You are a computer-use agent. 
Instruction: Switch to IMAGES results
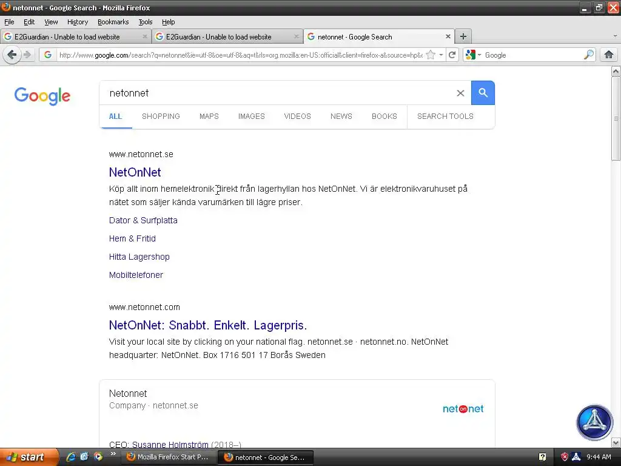[x=252, y=116]
